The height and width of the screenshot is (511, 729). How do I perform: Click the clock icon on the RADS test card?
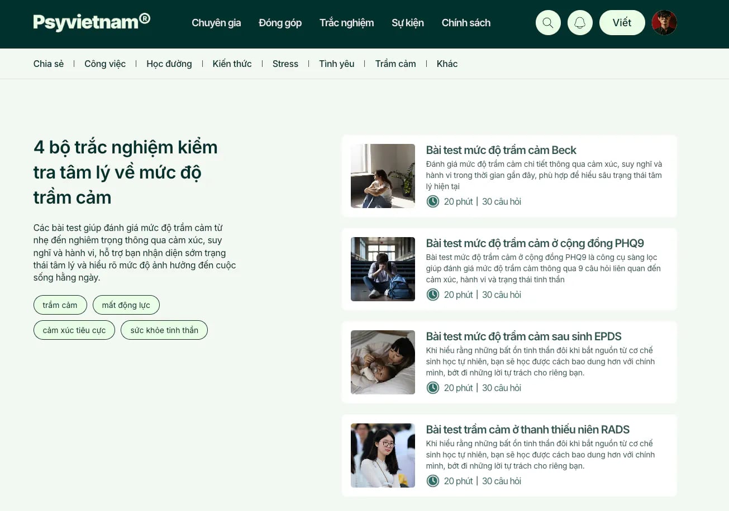[x=433, y=480]
